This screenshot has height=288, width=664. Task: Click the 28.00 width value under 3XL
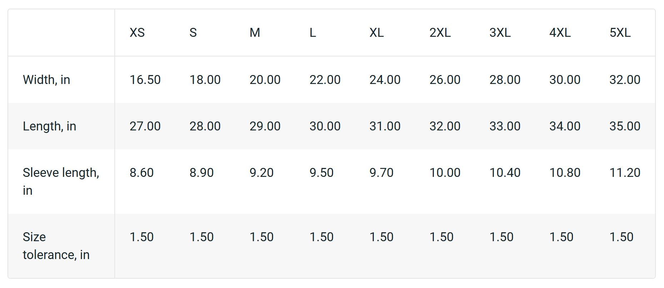505,80
